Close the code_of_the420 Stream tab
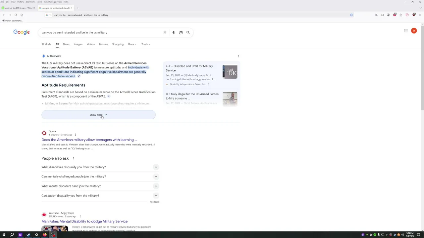The width and height of the screenshot is (424, 238). [34, 8]
